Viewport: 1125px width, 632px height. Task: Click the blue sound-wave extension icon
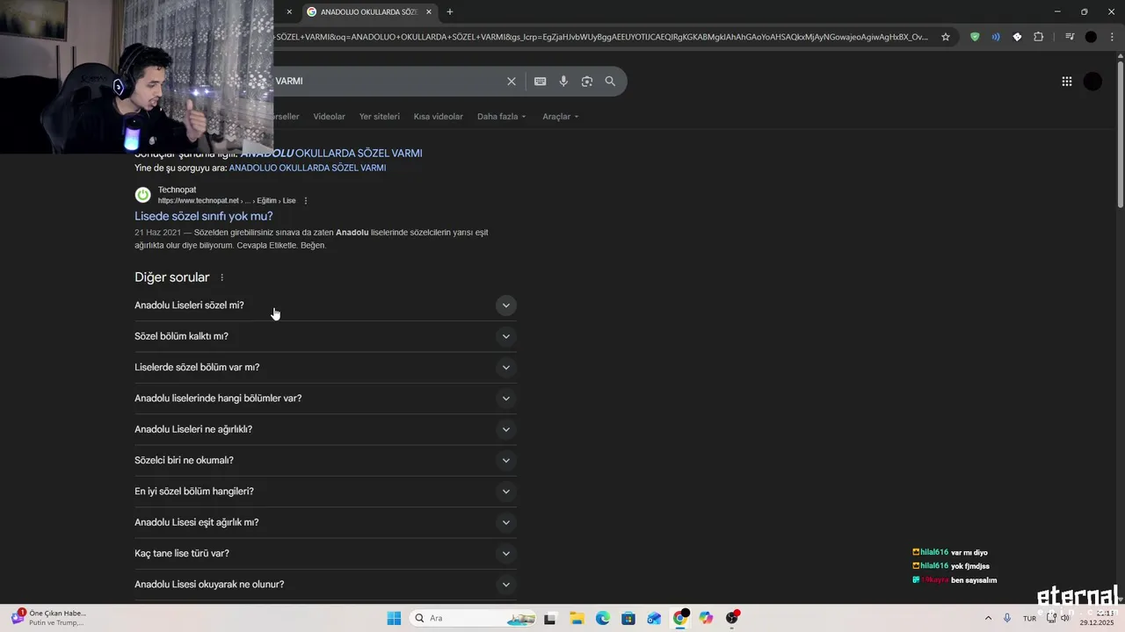[x=996, y=37]
